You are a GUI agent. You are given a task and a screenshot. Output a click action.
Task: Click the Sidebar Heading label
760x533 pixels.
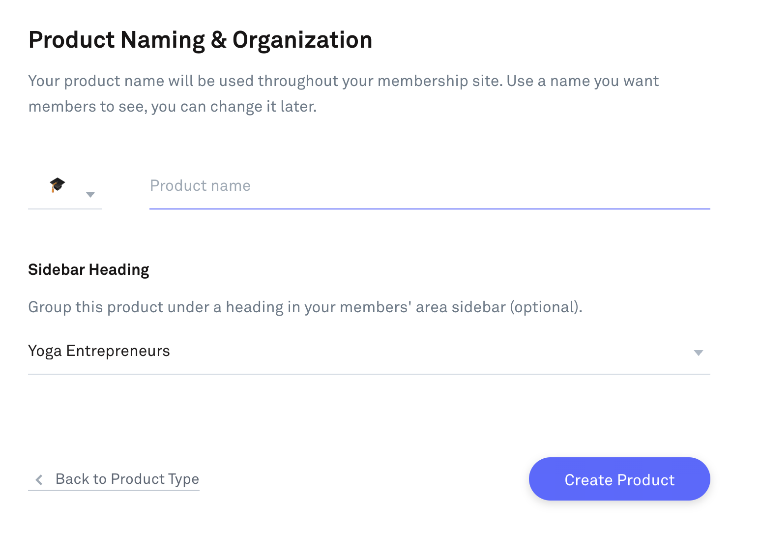(88, 270)
